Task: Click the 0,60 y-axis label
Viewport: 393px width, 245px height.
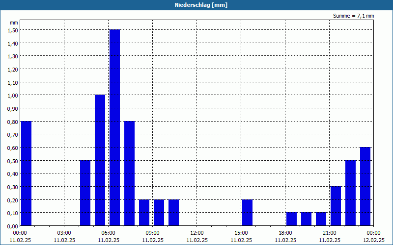Action: click(x=12, y=148)
